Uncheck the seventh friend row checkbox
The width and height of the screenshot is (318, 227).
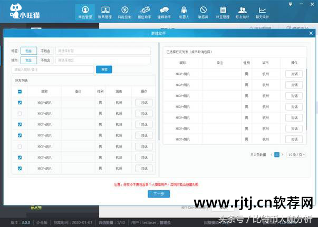pos(20,169)
